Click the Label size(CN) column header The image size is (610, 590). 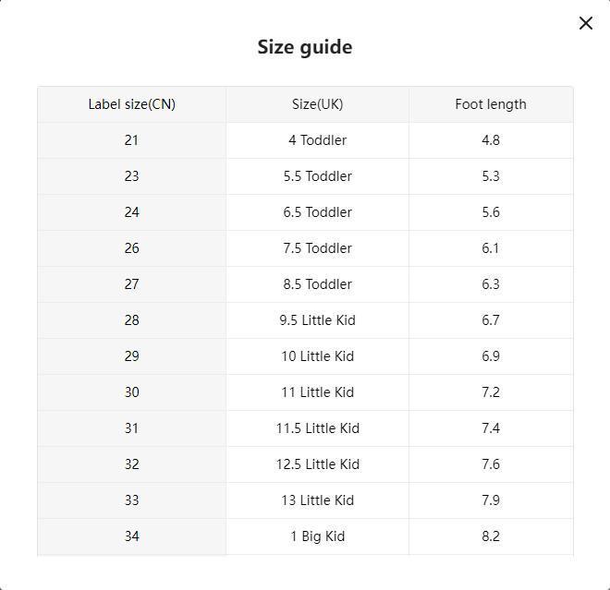tap(131, 104)
